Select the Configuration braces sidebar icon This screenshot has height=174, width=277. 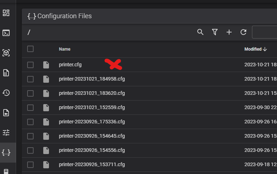pos(6,153)
